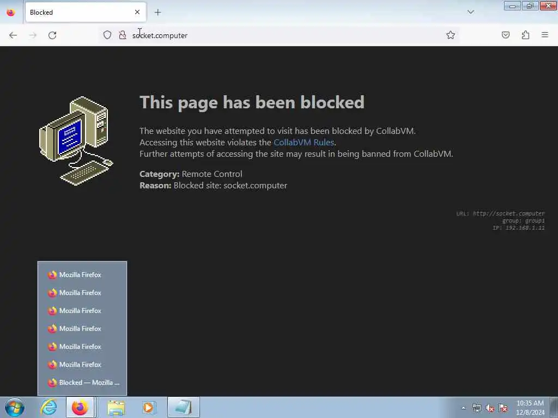The height and width of the screenshot is (418, 558).
Task: Open the notepad-like taskbar application
Action: (183, 407)
